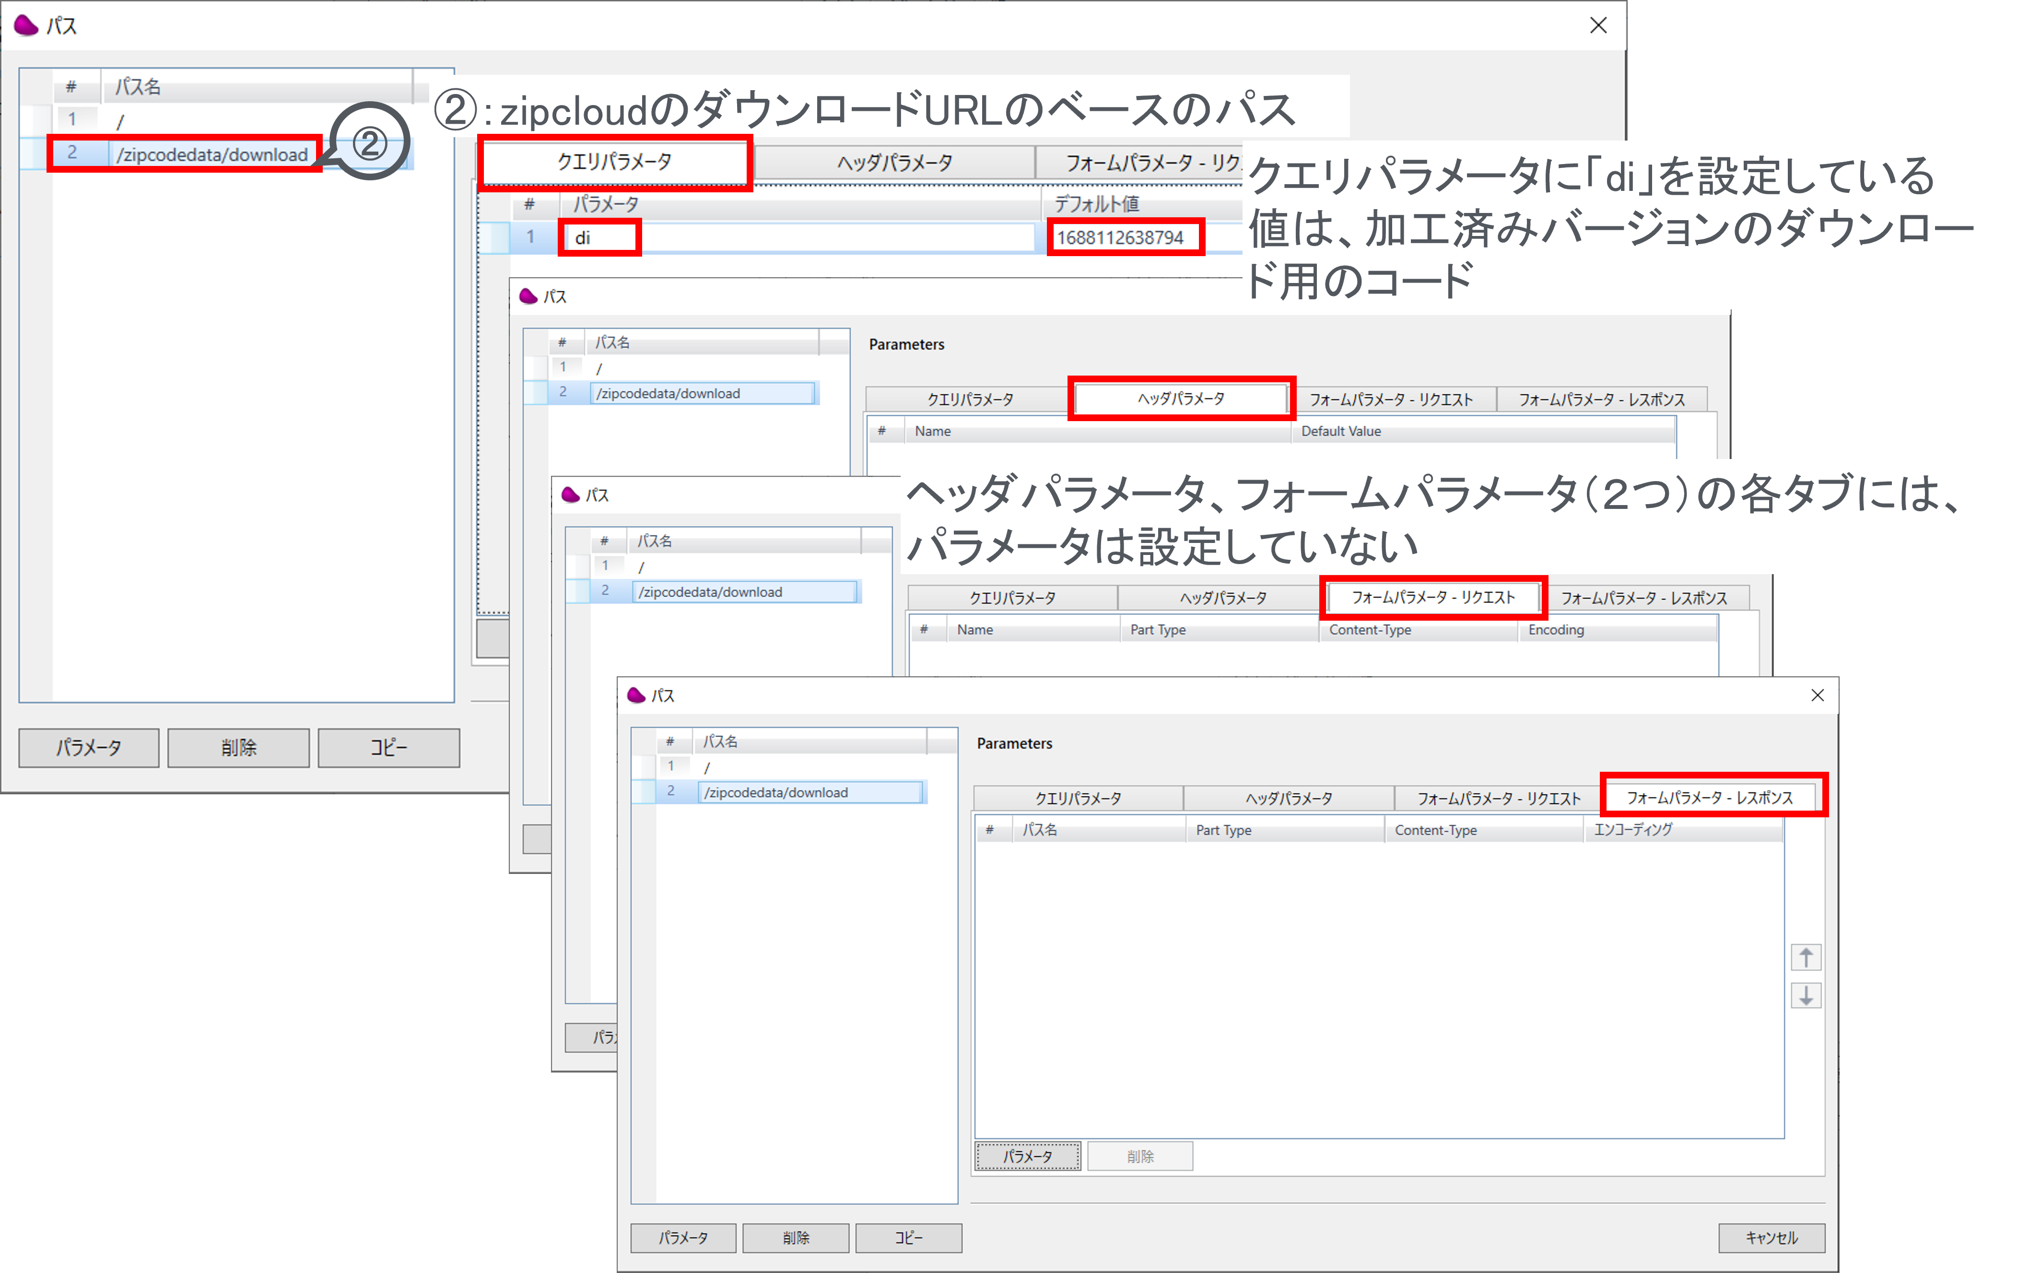Click the エンコーディング column header in the front window

pyautogui.click(x=1682, y=830)
